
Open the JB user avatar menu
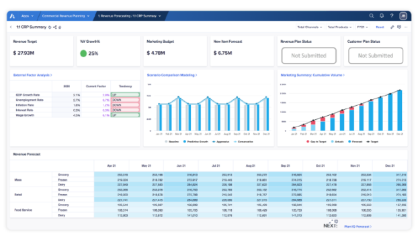point(403,16)
